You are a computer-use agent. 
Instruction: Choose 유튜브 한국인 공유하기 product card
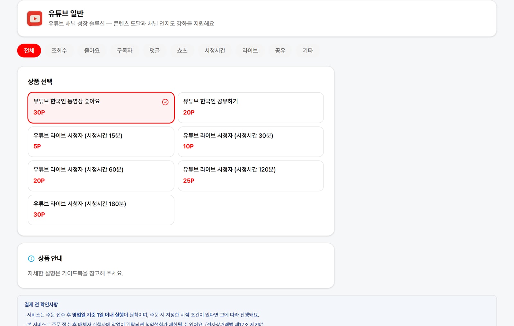tap(251, 107)
